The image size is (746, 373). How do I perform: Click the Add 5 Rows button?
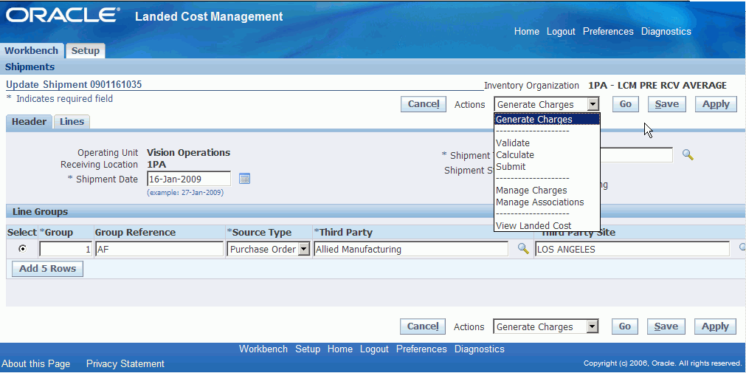(x=47, y=268)
